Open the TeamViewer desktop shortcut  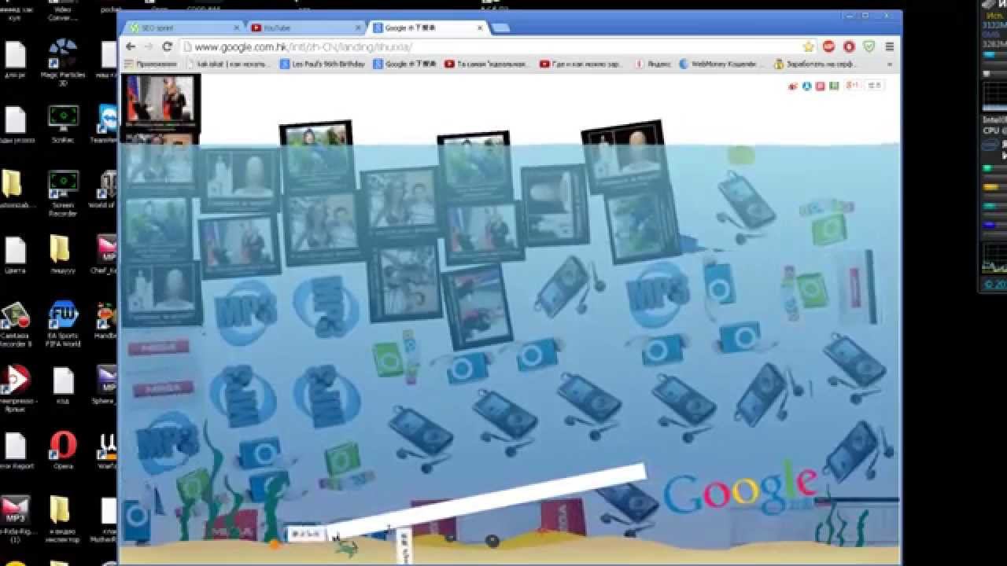[x=108, y=123]
